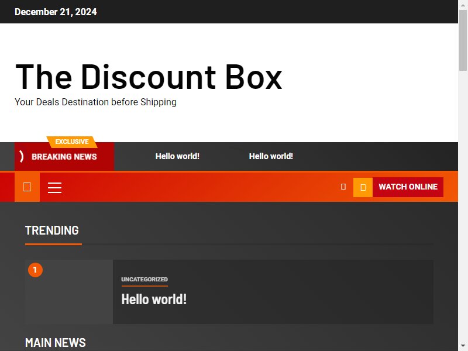
Task: Click second Hello world! breaking news item
Action: [271, 156]
